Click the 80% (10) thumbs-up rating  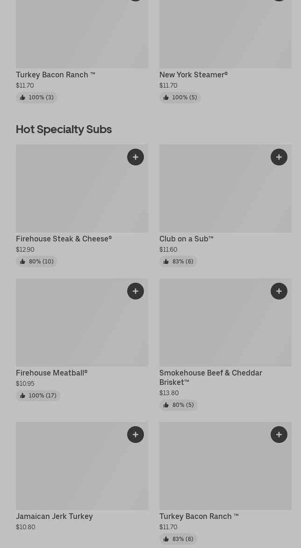point(36,262)
